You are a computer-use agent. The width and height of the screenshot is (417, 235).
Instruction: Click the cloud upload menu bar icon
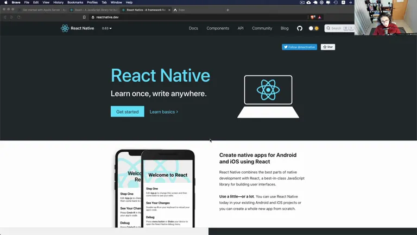(308, 2)
